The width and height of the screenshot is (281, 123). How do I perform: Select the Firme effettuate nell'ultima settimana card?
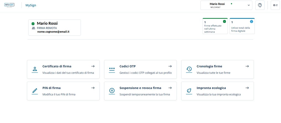pos(215,27)
